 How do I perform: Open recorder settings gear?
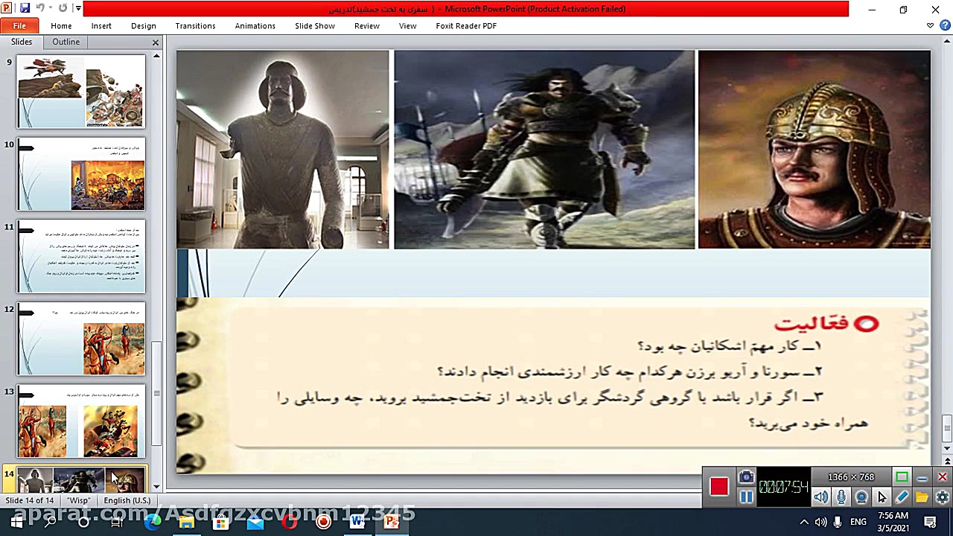point(943,497)
